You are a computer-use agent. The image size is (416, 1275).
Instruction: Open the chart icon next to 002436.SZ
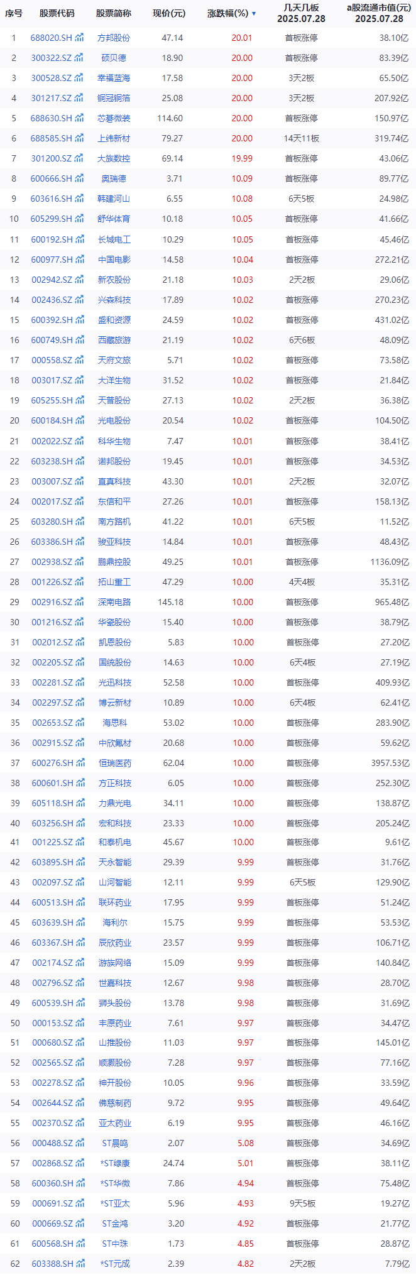pos(79,300)
